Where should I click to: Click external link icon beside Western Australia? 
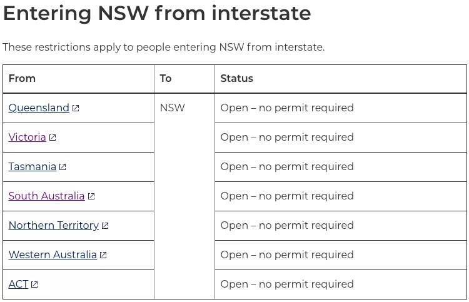[103, 255]
